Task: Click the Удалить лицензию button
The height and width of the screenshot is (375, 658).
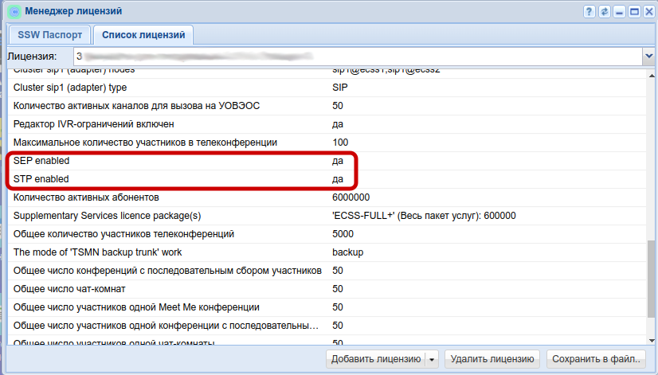Action: coord(492,359)
